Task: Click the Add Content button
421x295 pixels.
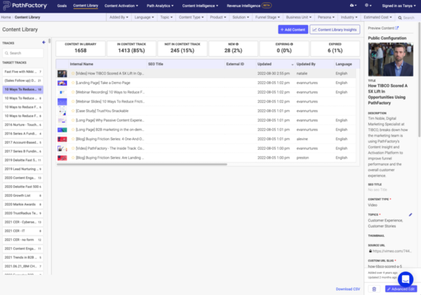Action: [293, 29]
